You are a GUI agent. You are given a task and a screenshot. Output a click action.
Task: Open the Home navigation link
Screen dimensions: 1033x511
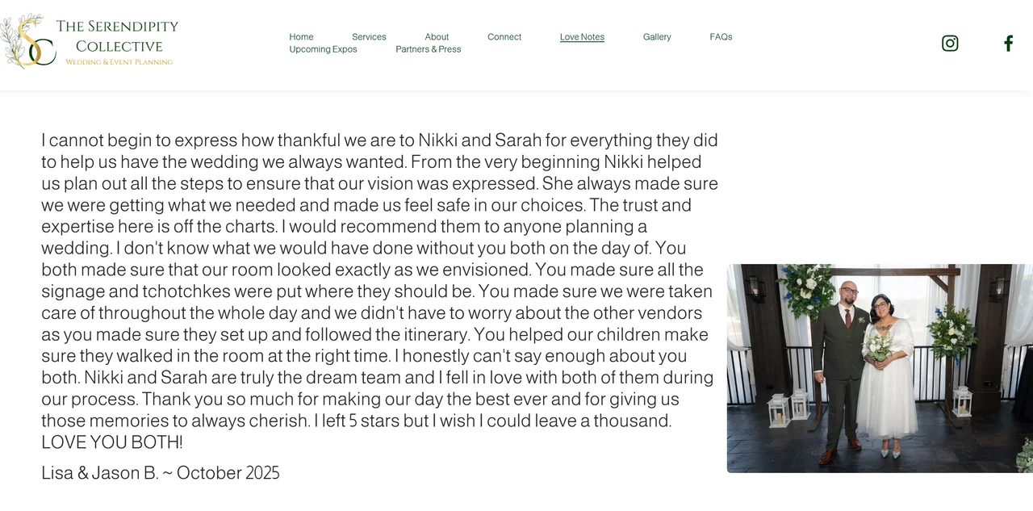(x=301, y=36)
